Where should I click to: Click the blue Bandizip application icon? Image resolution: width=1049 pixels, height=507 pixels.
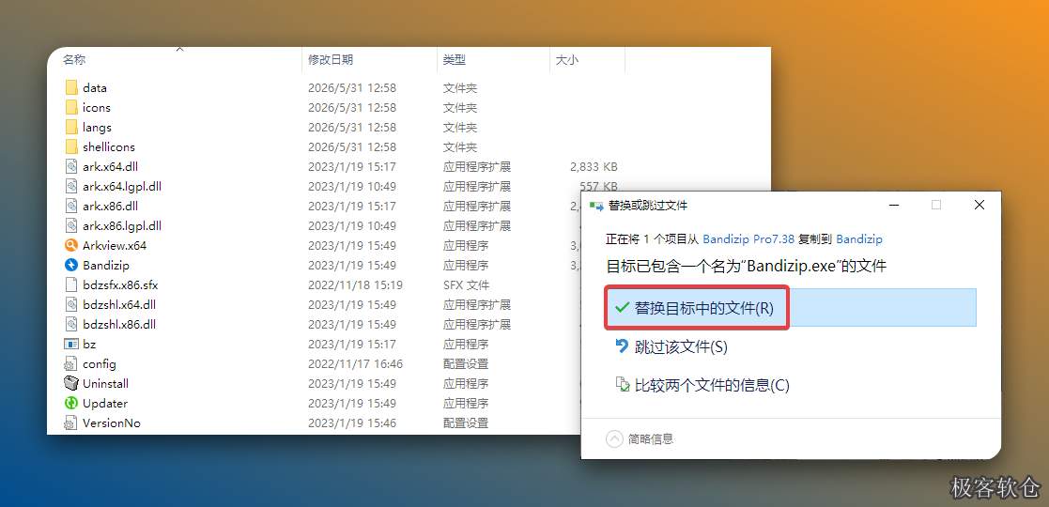point(71,265)
